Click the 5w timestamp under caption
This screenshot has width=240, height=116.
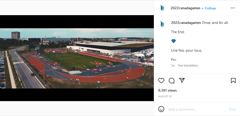pyautogui.click(x=173, y=65)
